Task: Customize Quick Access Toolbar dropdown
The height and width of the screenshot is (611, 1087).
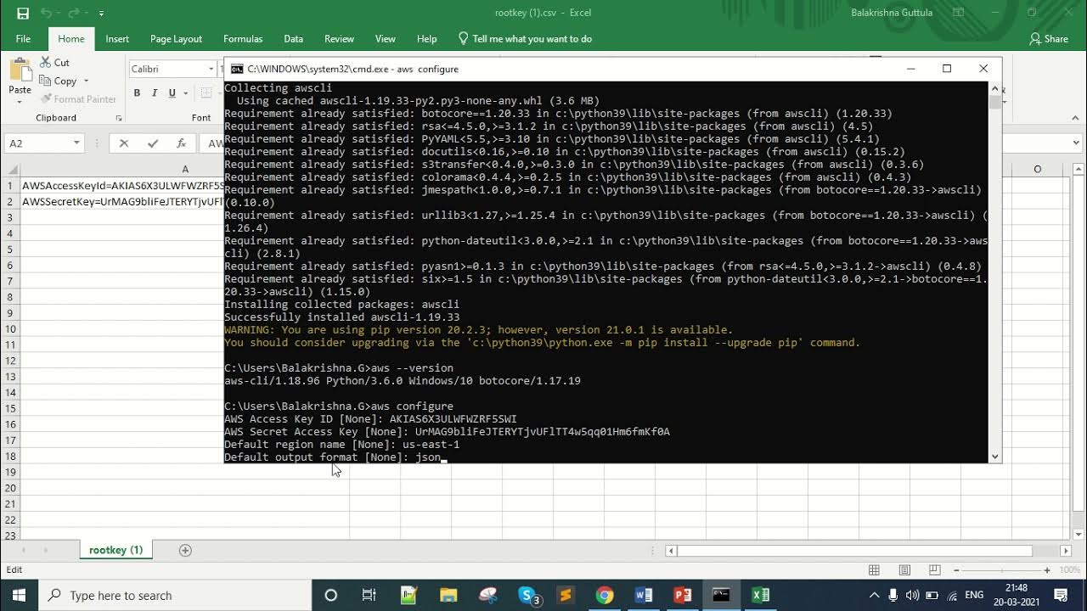Action: click(101, 14)
